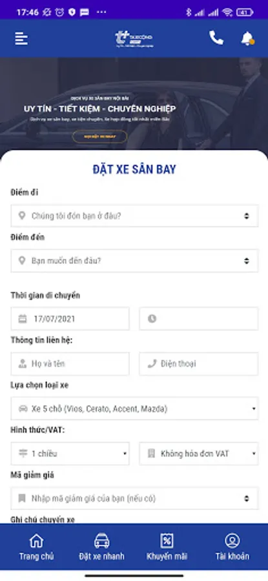Open notifications bell icon
The image size is (268, 581).
[x=247, y=38]
